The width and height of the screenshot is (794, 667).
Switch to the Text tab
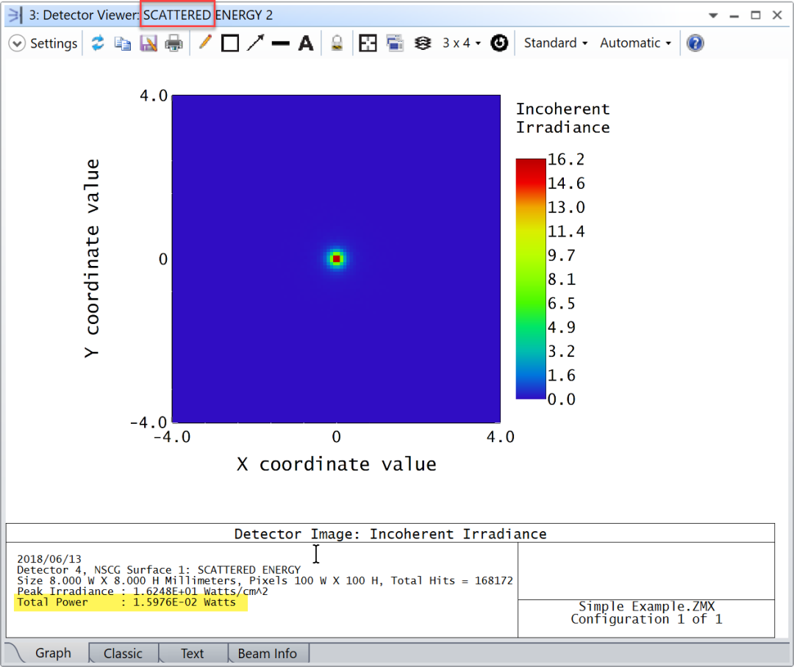pos(192,653)
